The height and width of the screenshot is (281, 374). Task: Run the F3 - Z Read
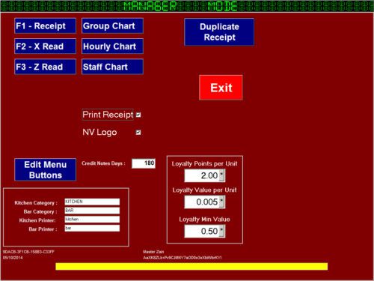(45, 67)
